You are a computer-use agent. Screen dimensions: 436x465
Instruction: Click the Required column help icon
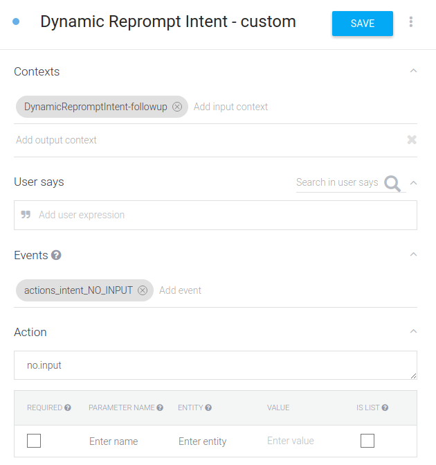68,407
